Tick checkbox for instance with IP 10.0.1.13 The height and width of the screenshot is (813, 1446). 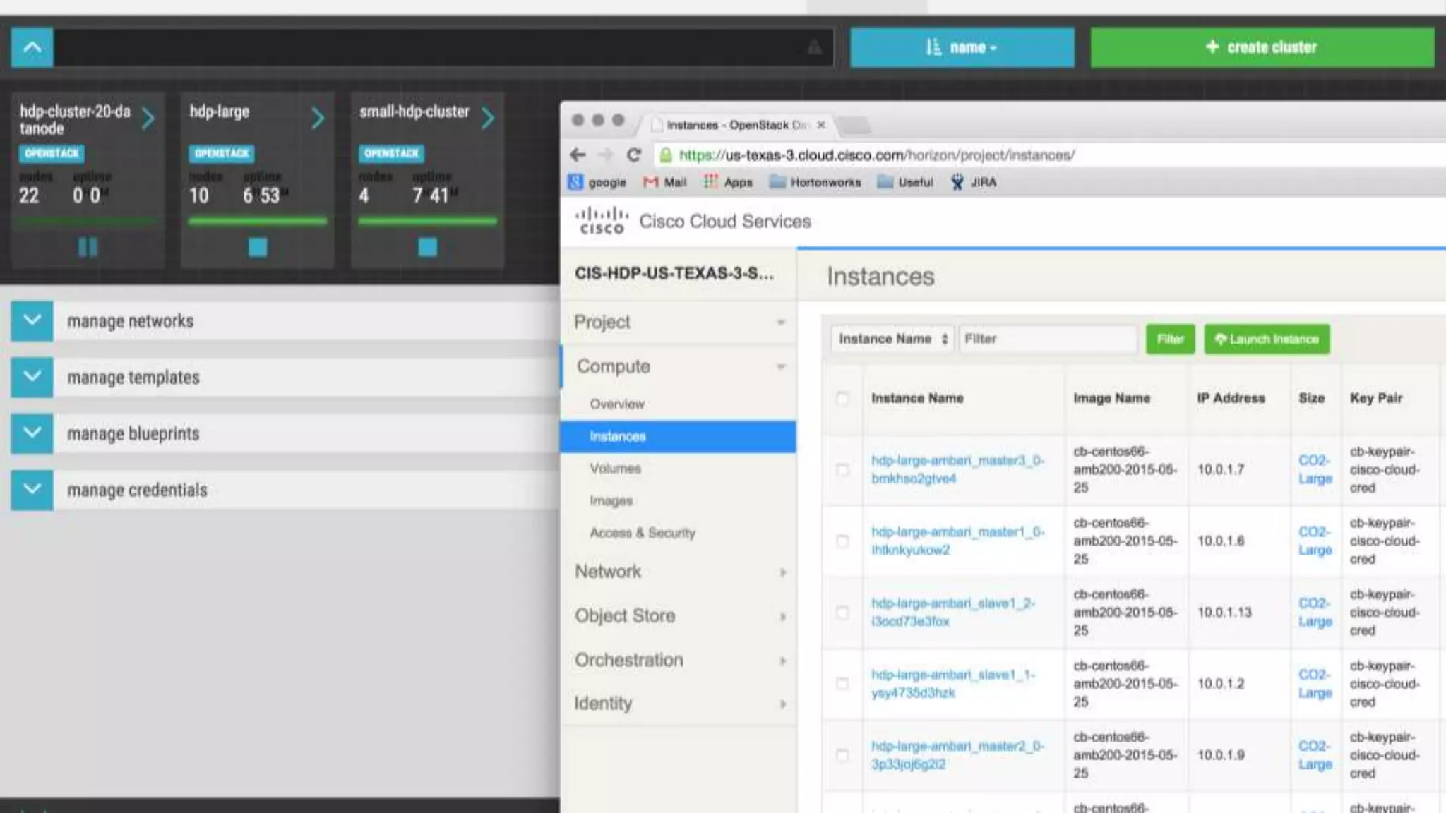pyautogui.click(x=842, y=612)
